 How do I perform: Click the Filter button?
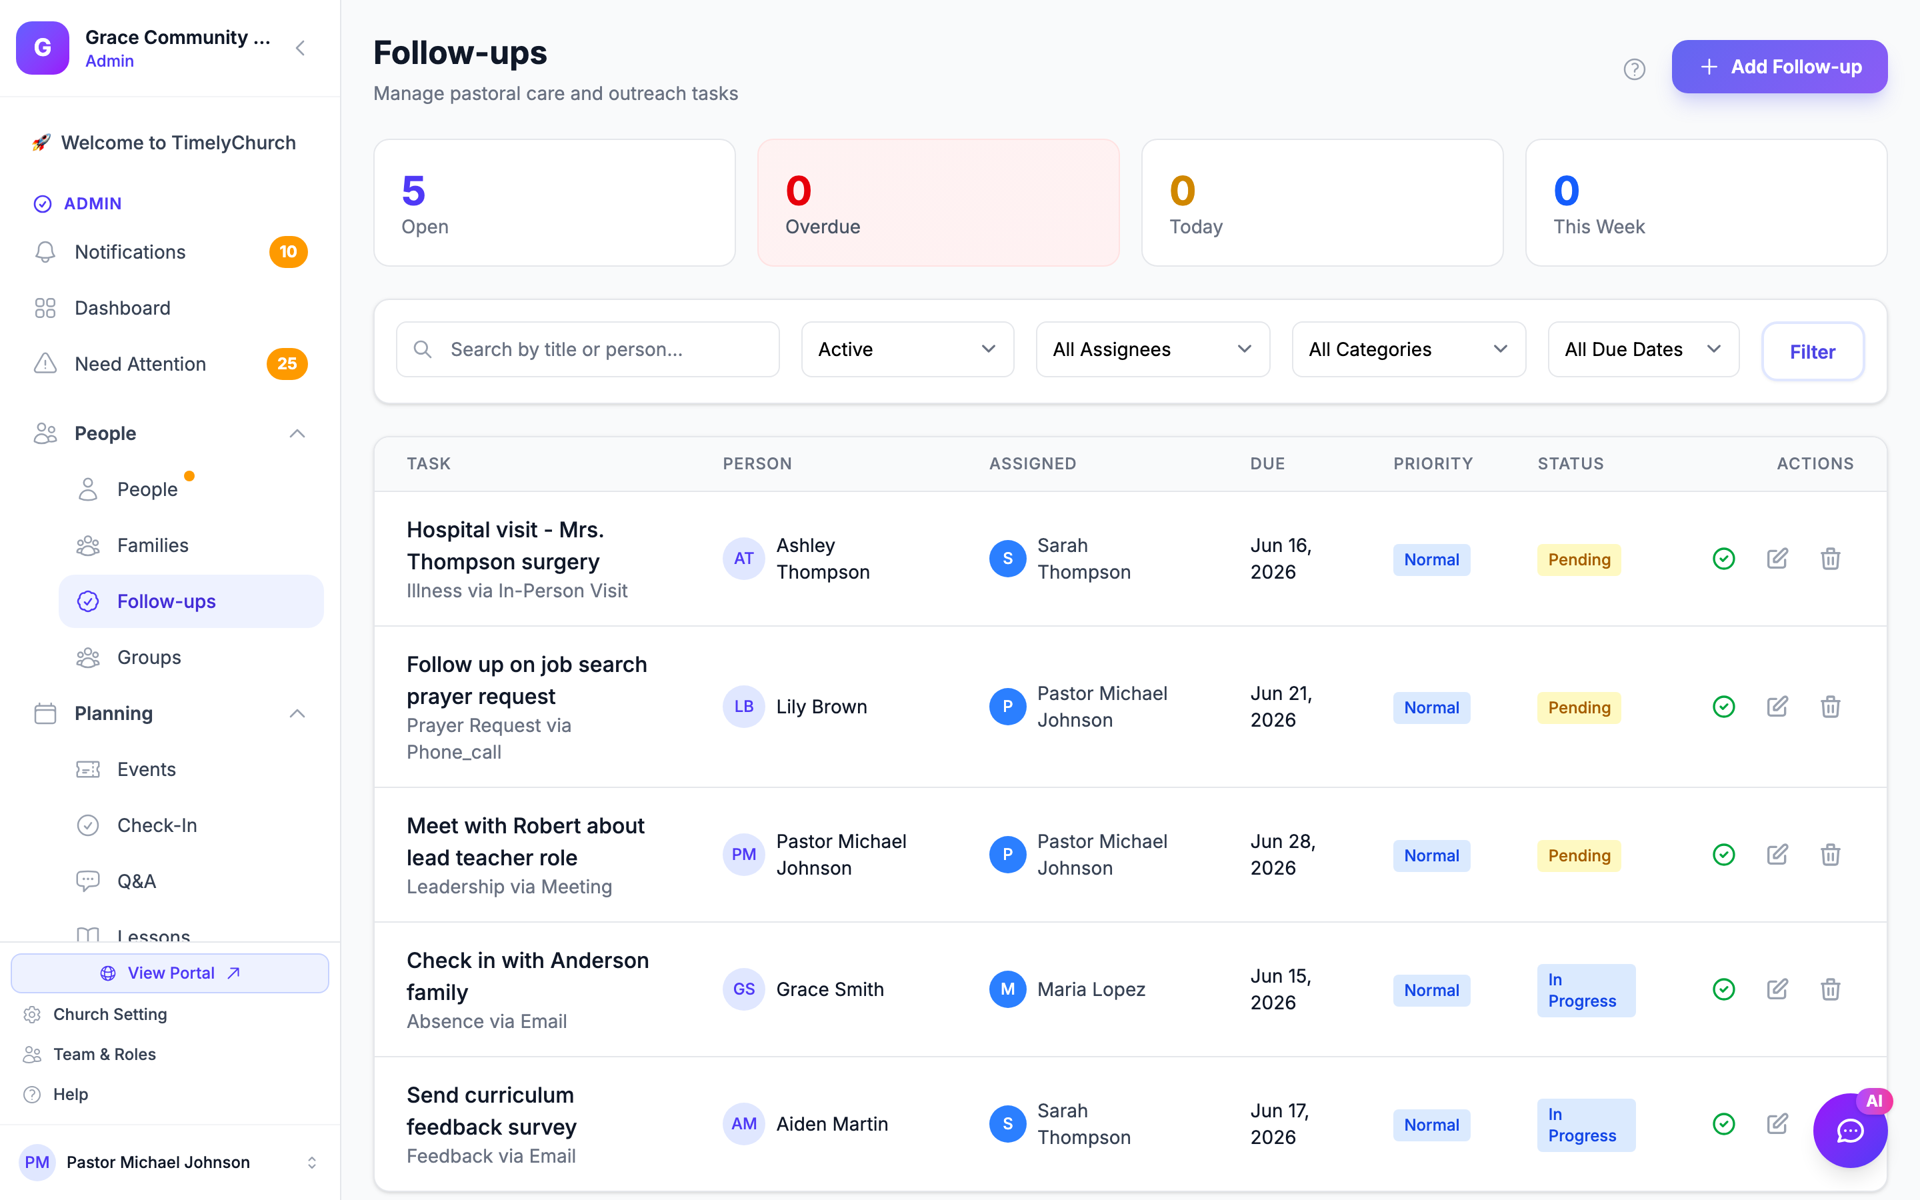pyautogui.click(x=1812, y=351)
